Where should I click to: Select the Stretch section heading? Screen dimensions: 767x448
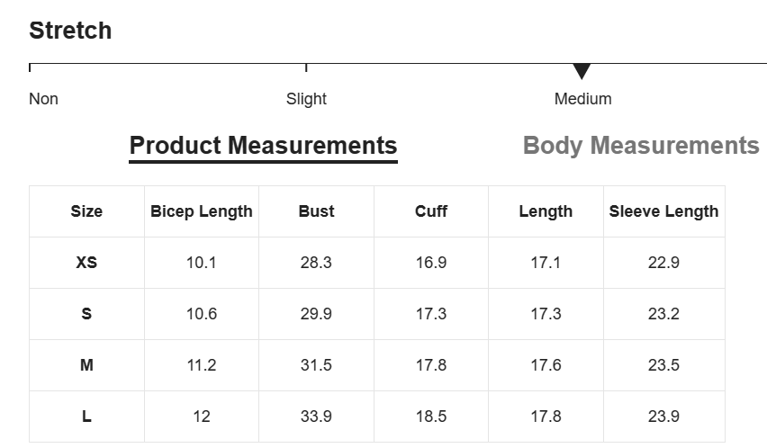coord(70,31)
